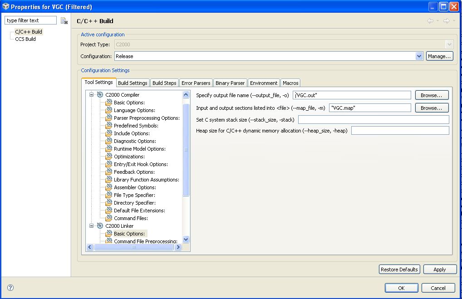Select the Optimizations icon under C2000 Compiler
This screenshot has width=462, height=299.
point(109,157)
